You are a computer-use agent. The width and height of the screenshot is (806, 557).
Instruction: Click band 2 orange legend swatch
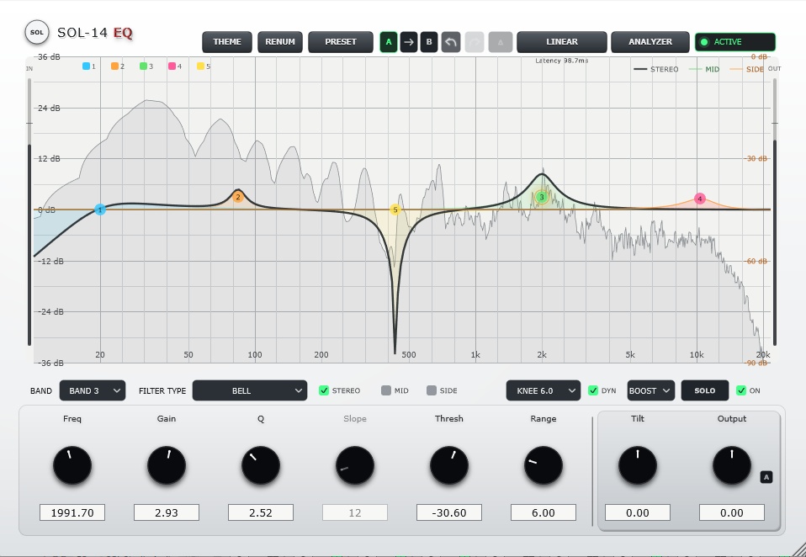[114, 66]
